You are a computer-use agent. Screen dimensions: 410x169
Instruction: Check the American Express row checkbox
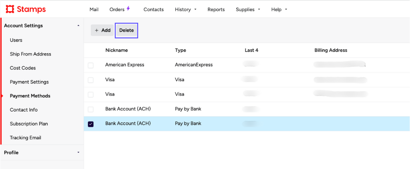(x=90, y=65)
